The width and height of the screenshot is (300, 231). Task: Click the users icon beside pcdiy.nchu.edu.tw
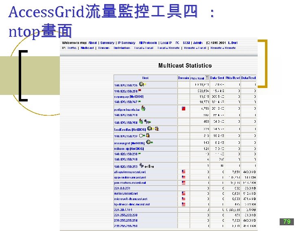pos(143,108)
